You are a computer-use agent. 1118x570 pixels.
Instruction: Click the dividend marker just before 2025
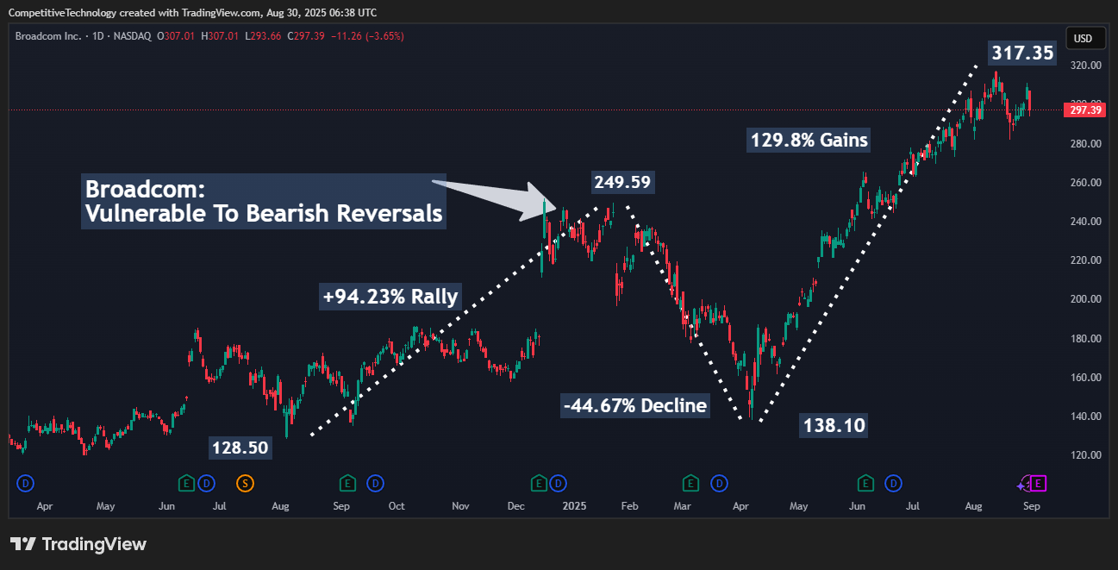click(557, 483)
